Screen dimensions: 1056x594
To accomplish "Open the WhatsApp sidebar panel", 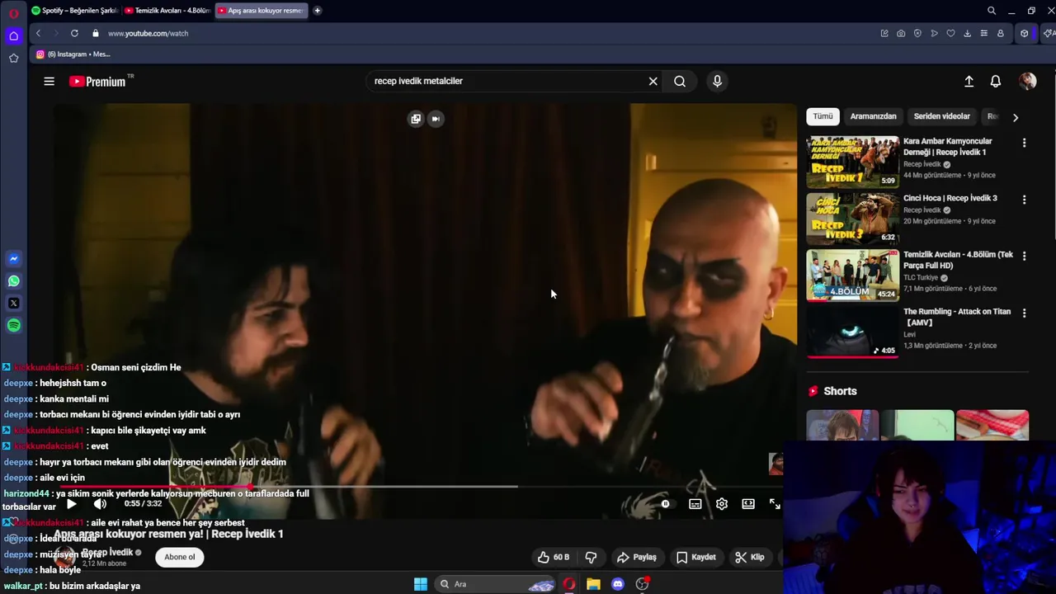I will pos(13,281).
